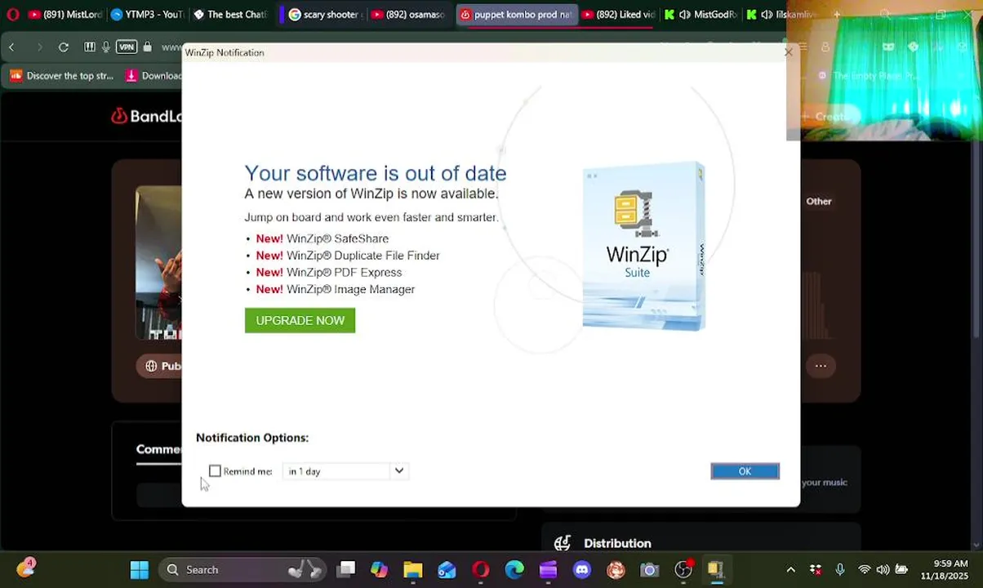
Task: Open the three-dots more menu on BandLab
Action: (821, 366)
